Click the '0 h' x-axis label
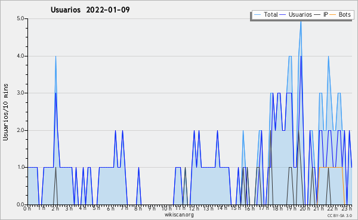The image size is (358, 220). click(27, 208)
